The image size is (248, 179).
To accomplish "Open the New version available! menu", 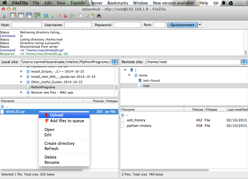I will (174, 3).
